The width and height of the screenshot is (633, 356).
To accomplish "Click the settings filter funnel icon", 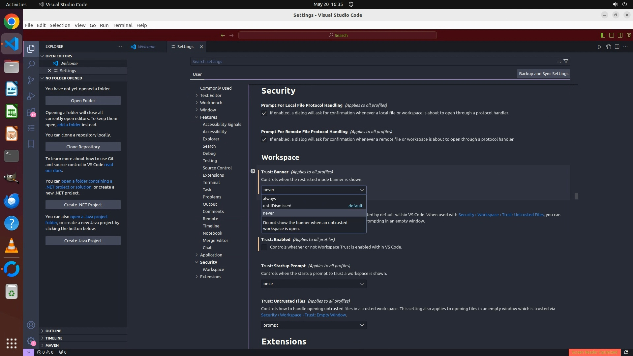I will pos(566,61).
